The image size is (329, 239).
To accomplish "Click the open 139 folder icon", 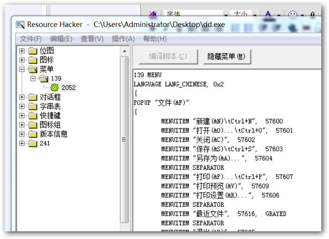I will pyautogui.click(x=44, y=78).
